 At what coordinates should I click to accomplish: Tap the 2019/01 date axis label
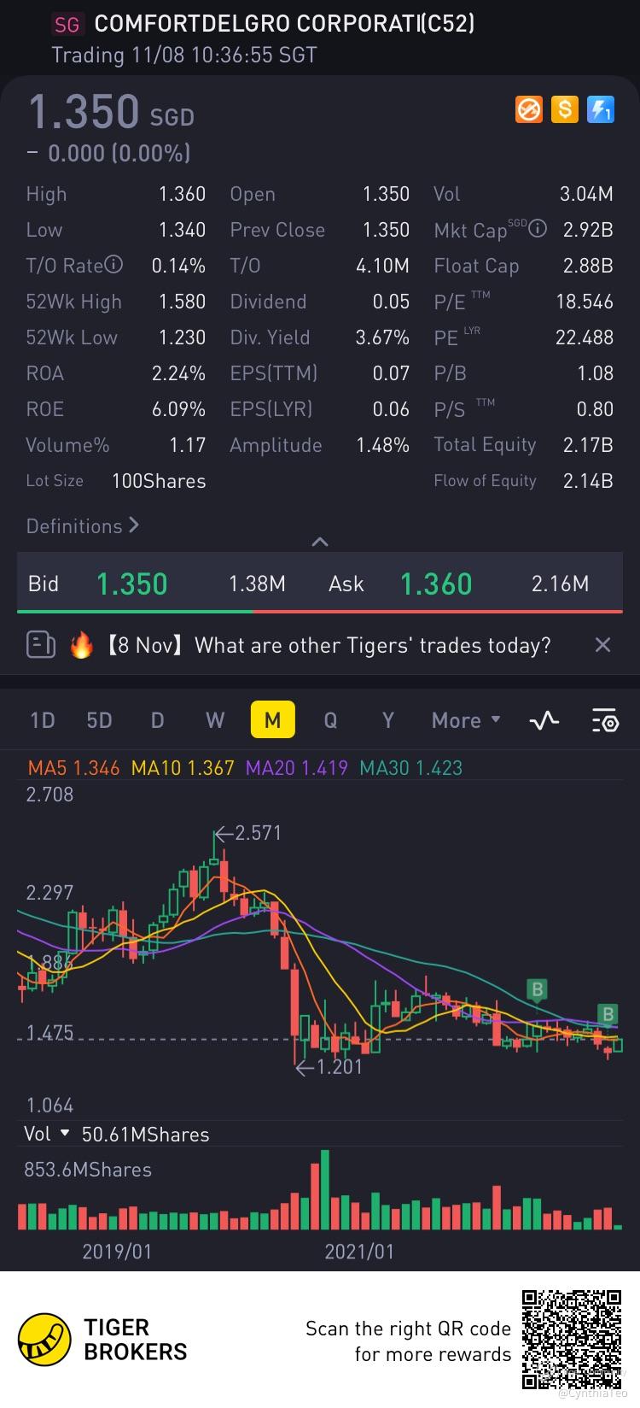tap(117, 1252)
